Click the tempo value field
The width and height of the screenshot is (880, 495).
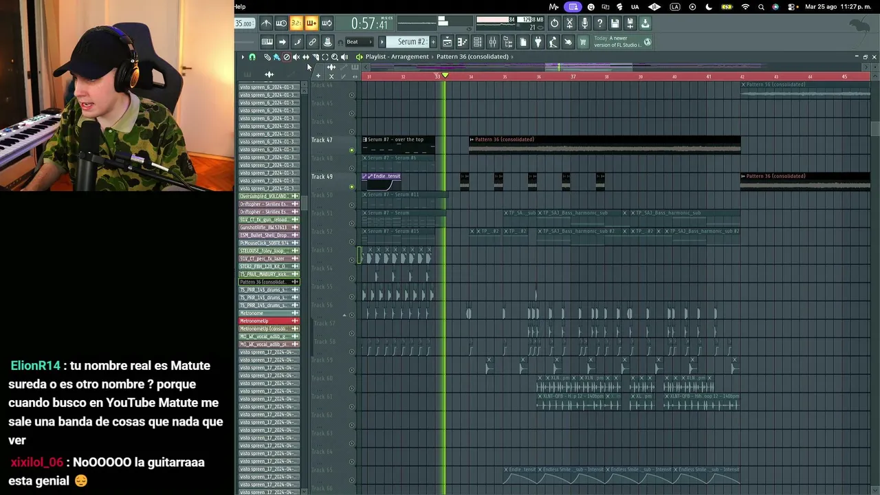243,23
